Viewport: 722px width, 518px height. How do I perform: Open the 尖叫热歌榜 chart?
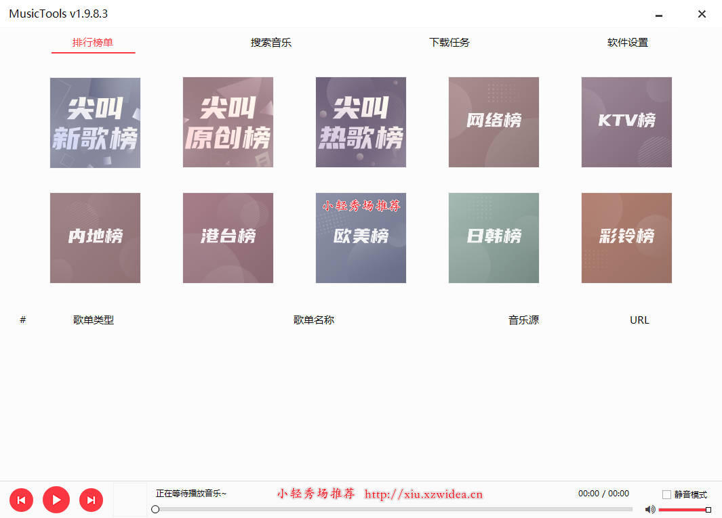[361, 123]
